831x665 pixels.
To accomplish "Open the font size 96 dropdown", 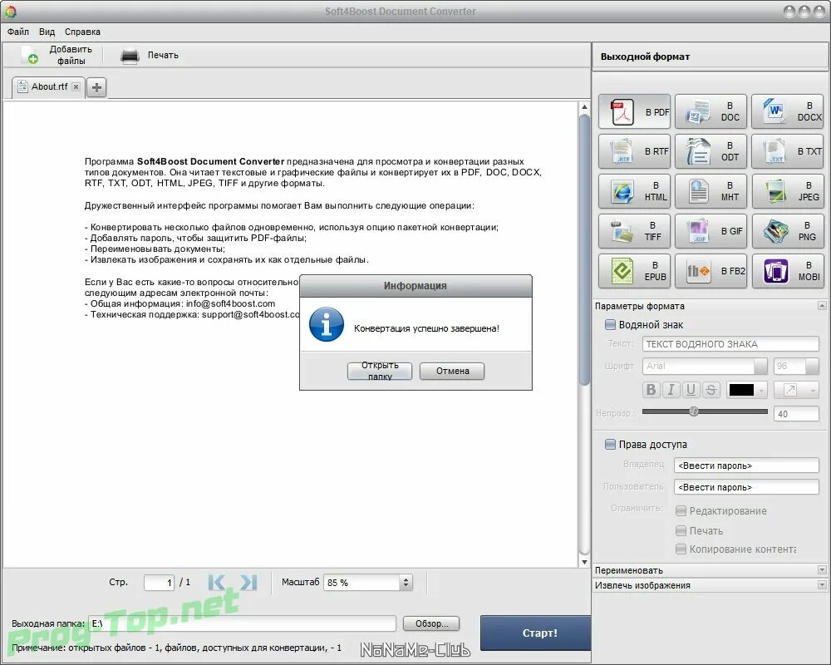I will coord(812,366).
